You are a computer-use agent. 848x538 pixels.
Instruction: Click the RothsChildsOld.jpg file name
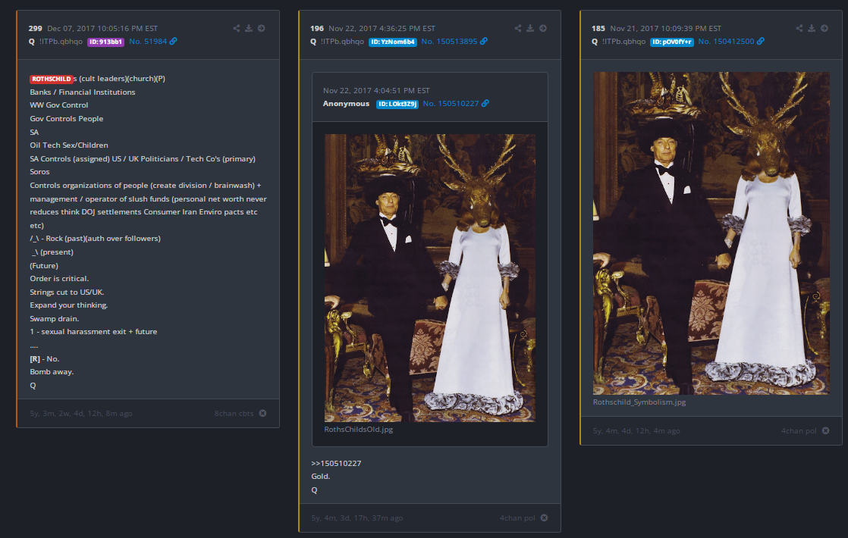(359, 430)
